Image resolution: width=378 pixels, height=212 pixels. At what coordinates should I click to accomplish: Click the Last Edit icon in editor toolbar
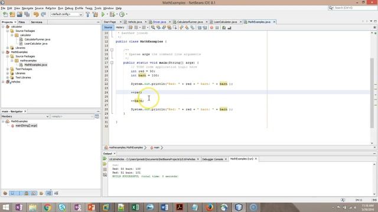tap(131, 28)
